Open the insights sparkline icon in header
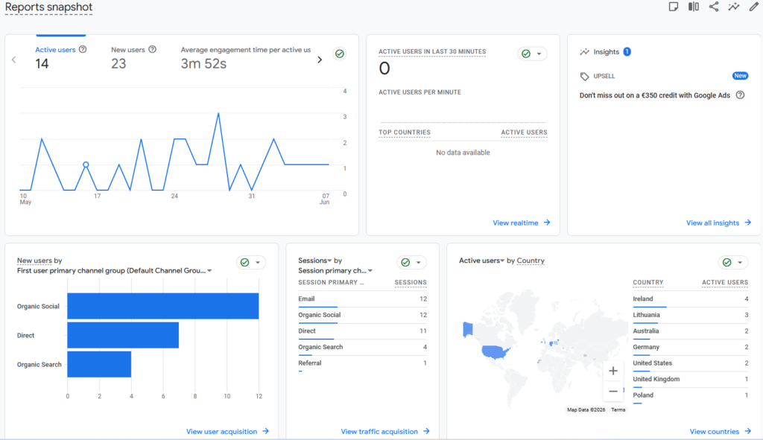The width and height of the screenshot is (763, 440). pyautogui.click(x=733, y=7)
